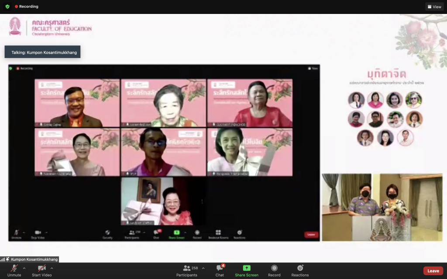Click the red Recording indicator
The image size is (447, 279).
[27, 6]
